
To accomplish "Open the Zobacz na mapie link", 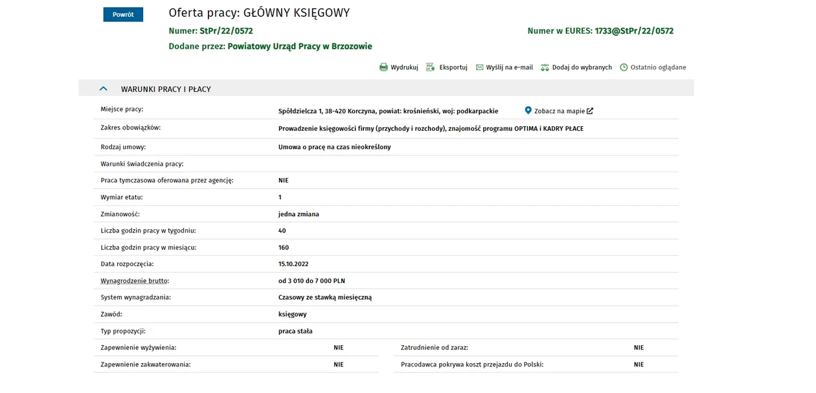I will click(x=559, y=111).
